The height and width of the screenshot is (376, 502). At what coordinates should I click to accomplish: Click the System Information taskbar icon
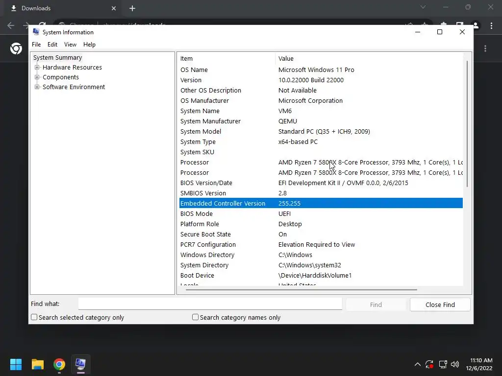pyautogui.click(x=80, y=364)
